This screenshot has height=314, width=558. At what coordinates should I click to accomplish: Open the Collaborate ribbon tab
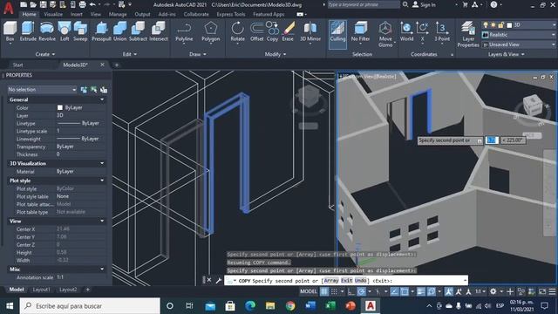tap(196, 14)
